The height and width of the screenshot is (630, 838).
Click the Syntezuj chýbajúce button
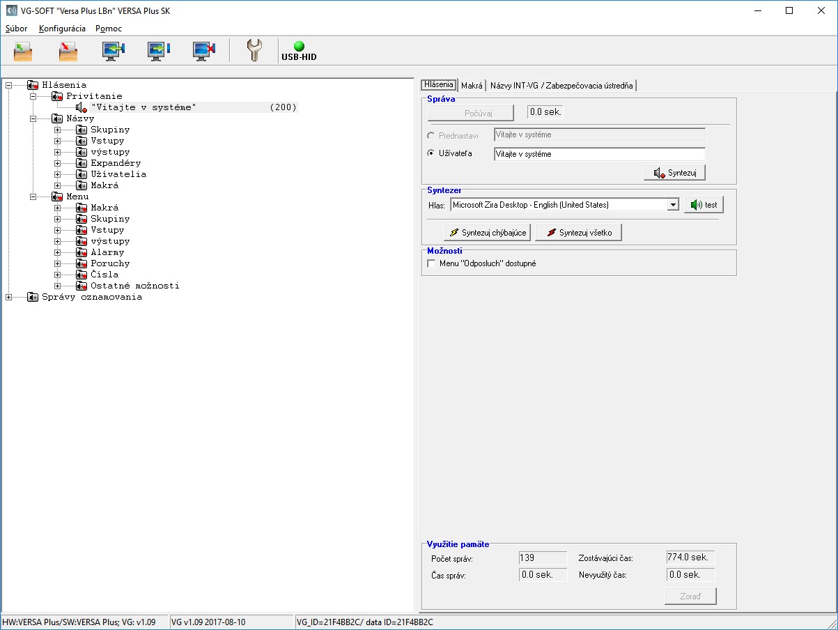tap(488, 233)
